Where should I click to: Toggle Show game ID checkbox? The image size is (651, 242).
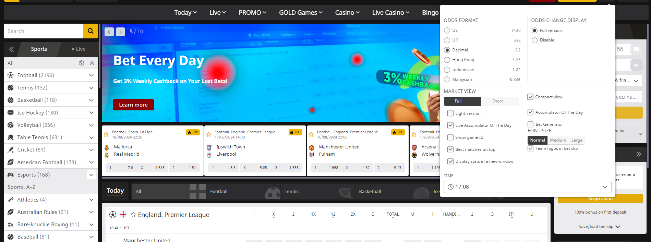tap(450, 137)
